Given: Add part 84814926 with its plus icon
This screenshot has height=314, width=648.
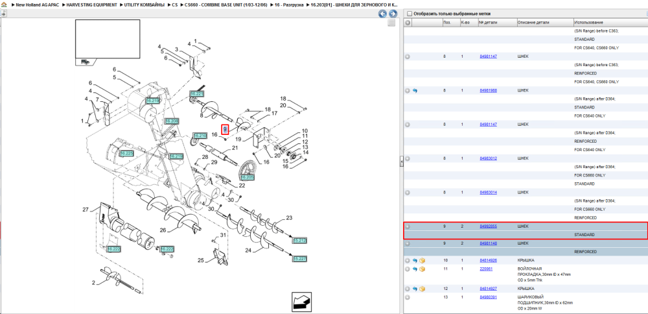Looking at the screenshot, I should coord(408,261).
